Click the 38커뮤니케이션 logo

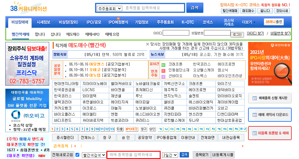(x=29, y=8)
